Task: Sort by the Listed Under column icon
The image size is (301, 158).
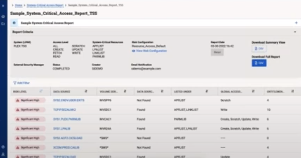Action: (207, 91)
